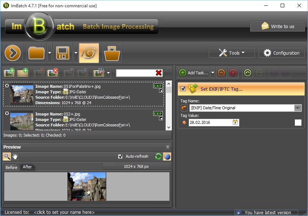The height and width of the screenshot is (216, 308).
Task: Open the calendar picker in Tag Value
Action: tap(235, 122)
